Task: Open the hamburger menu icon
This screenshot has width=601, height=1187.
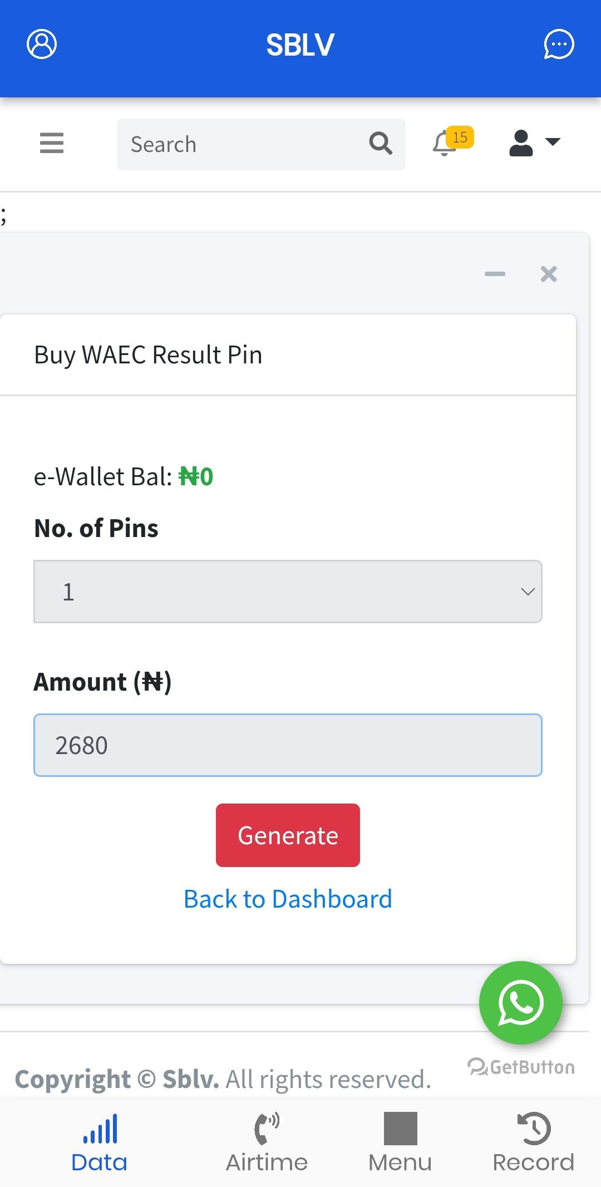Action: point(52,143)
